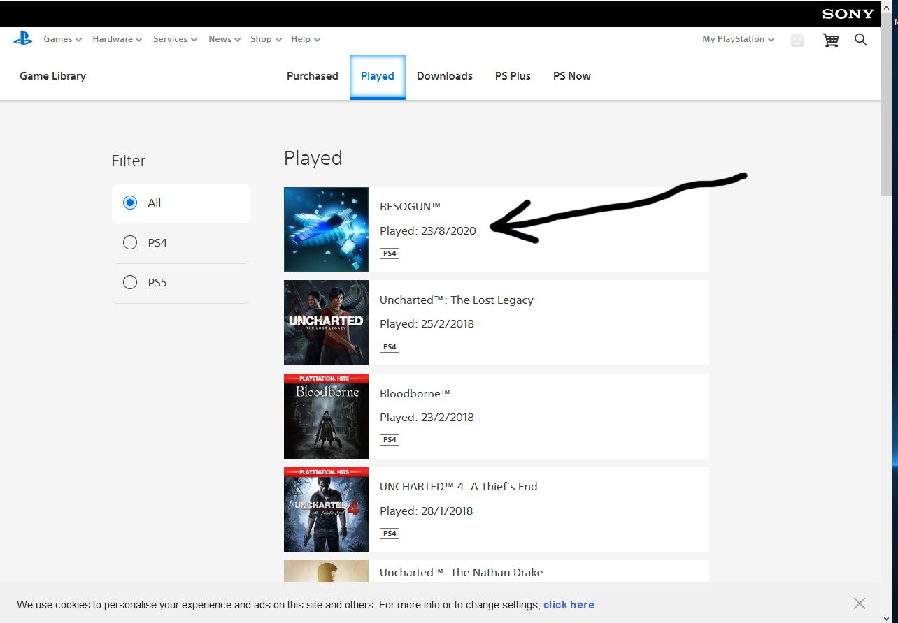Click the 'Played: 23/2/2018' date text

pos(427,418)
